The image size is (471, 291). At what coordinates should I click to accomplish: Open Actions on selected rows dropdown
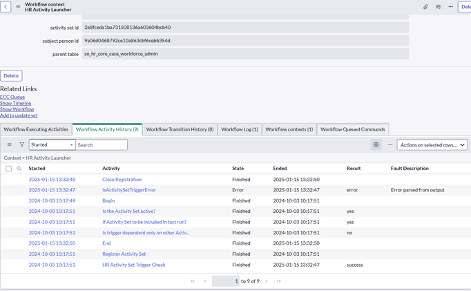[432, 144]
